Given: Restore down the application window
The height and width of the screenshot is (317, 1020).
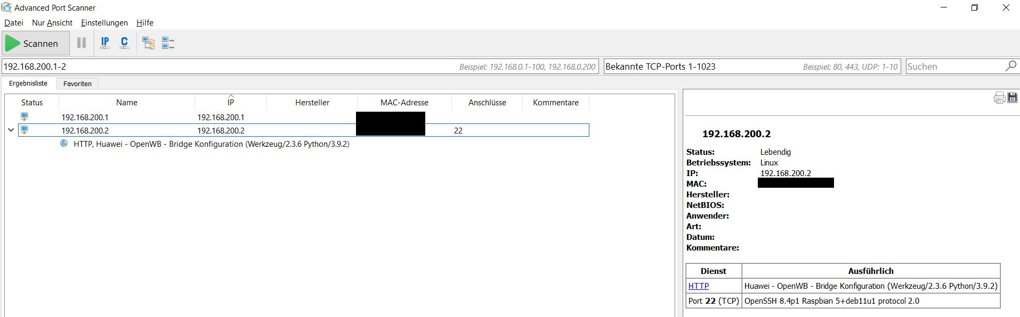Looking at the screenshot, I should click(975, 7).
